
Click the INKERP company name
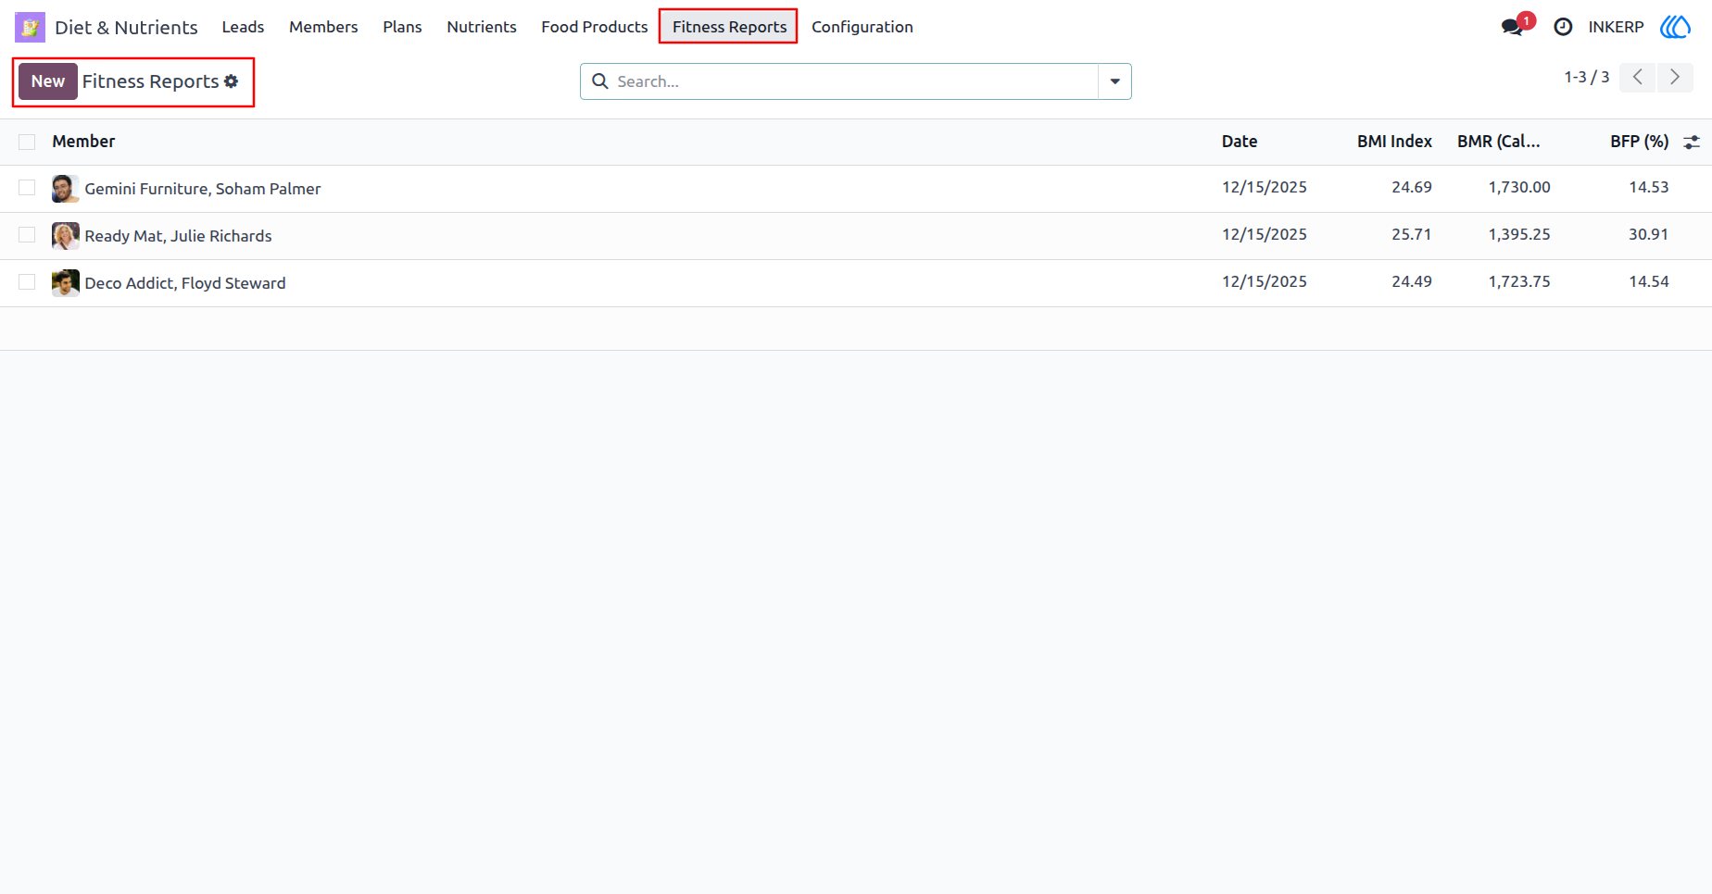point(1616,27)
